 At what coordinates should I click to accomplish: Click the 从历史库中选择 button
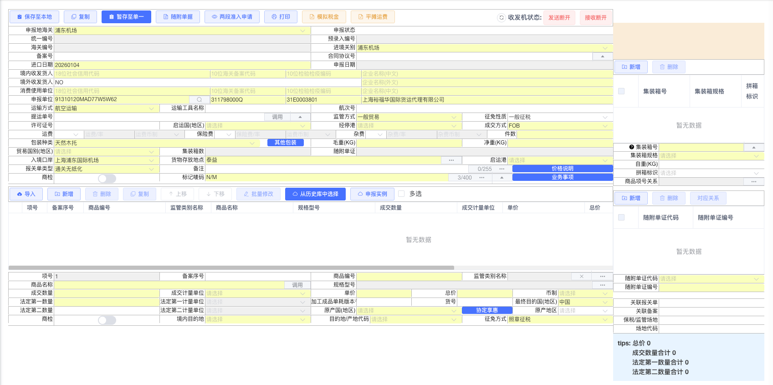pos(315,194)
